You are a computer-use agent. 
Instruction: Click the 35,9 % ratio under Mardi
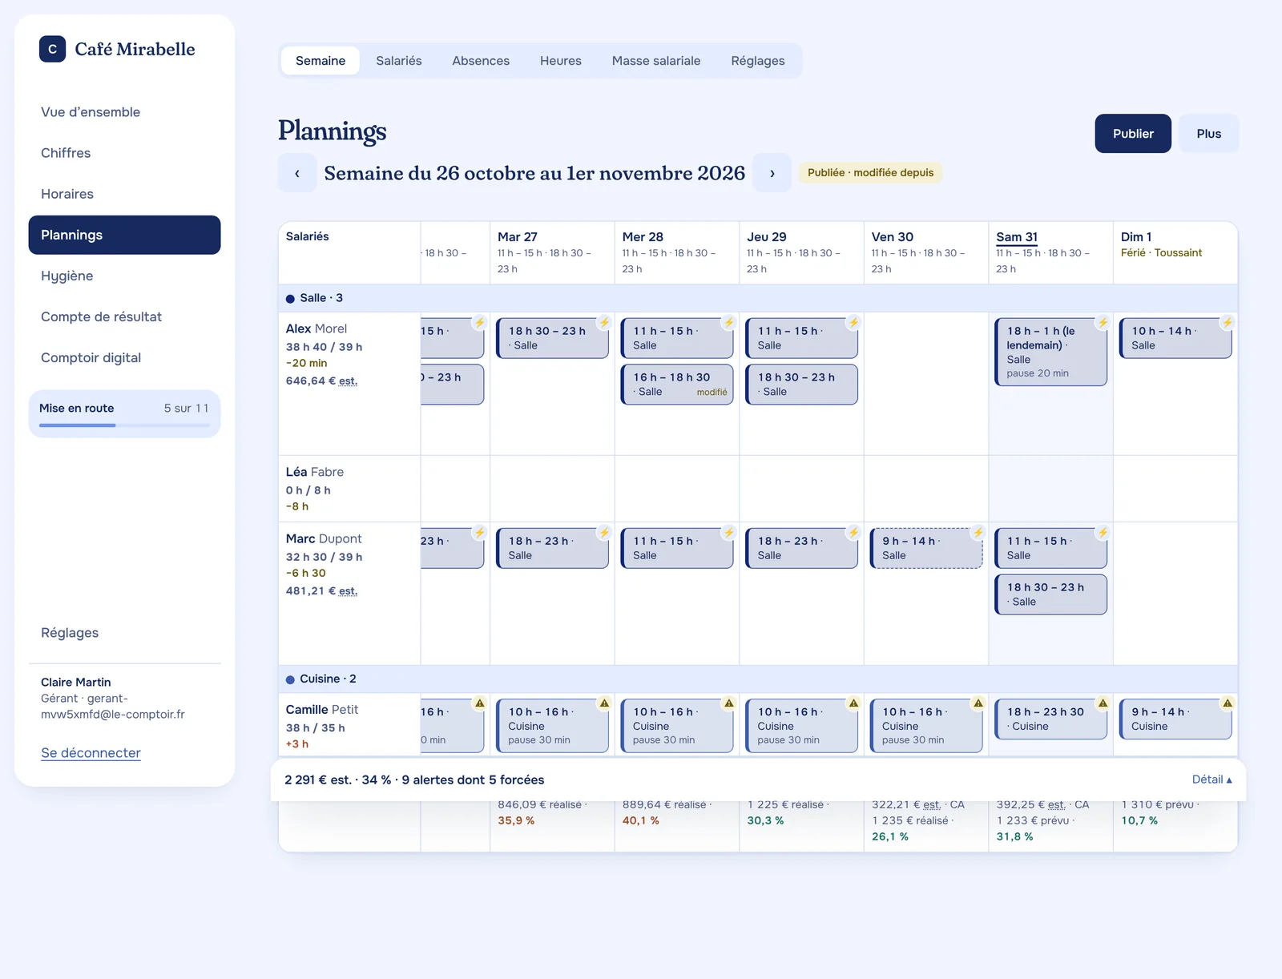[516, 820]
